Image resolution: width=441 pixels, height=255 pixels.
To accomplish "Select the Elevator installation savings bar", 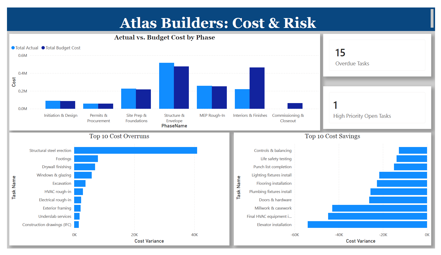I will click(x=367, y=225).
